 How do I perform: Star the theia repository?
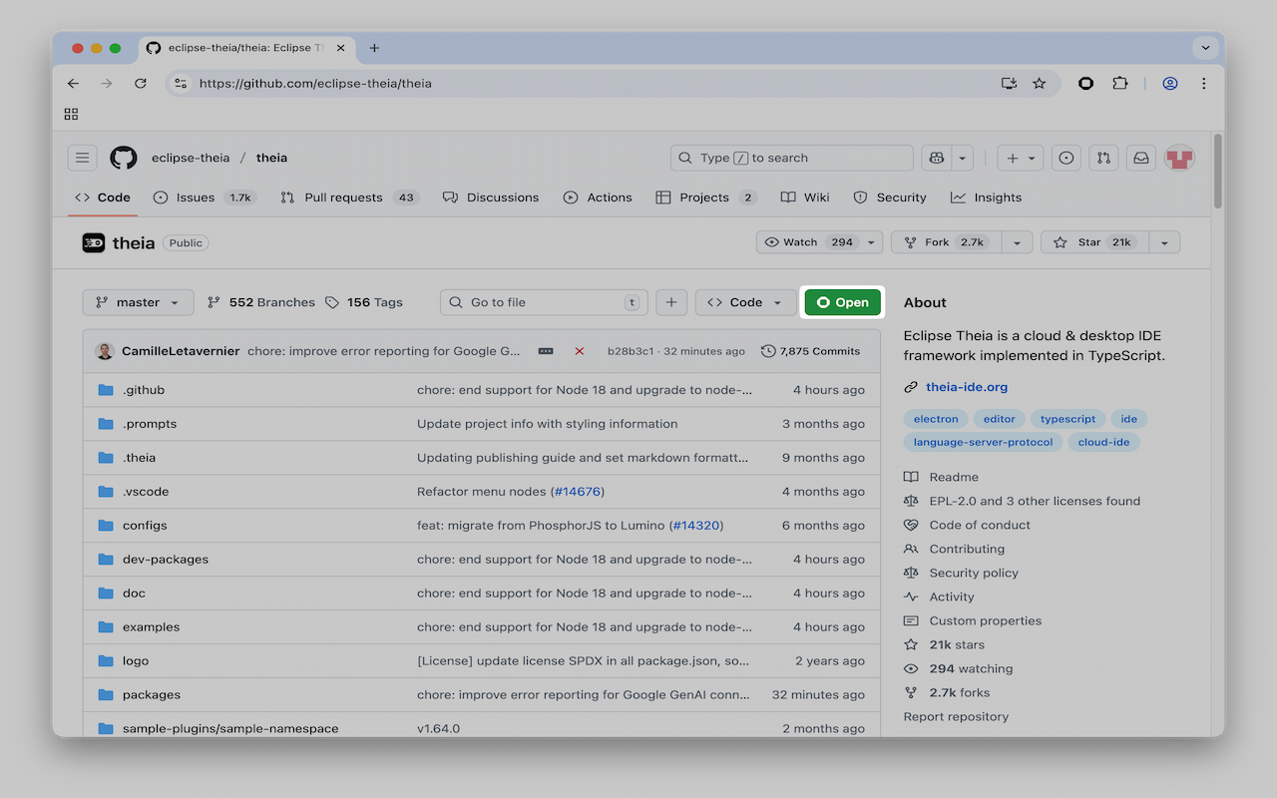pyautogui.click(x=1094, y=242)
